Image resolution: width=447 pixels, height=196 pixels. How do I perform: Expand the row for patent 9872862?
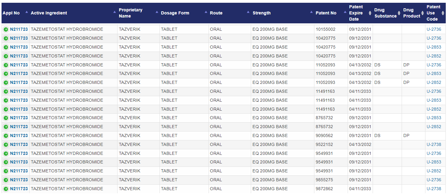[6, 189]
